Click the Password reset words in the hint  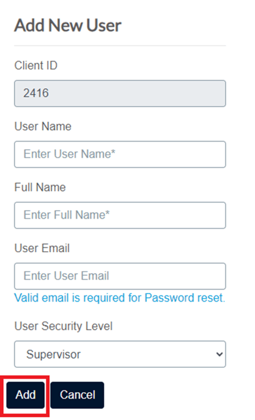(x=185, y=298)
